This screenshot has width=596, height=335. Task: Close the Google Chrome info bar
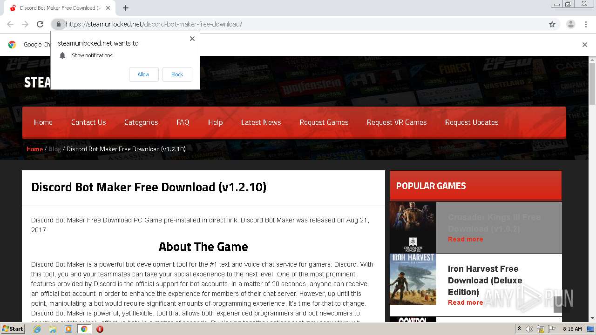click(584, 45)
